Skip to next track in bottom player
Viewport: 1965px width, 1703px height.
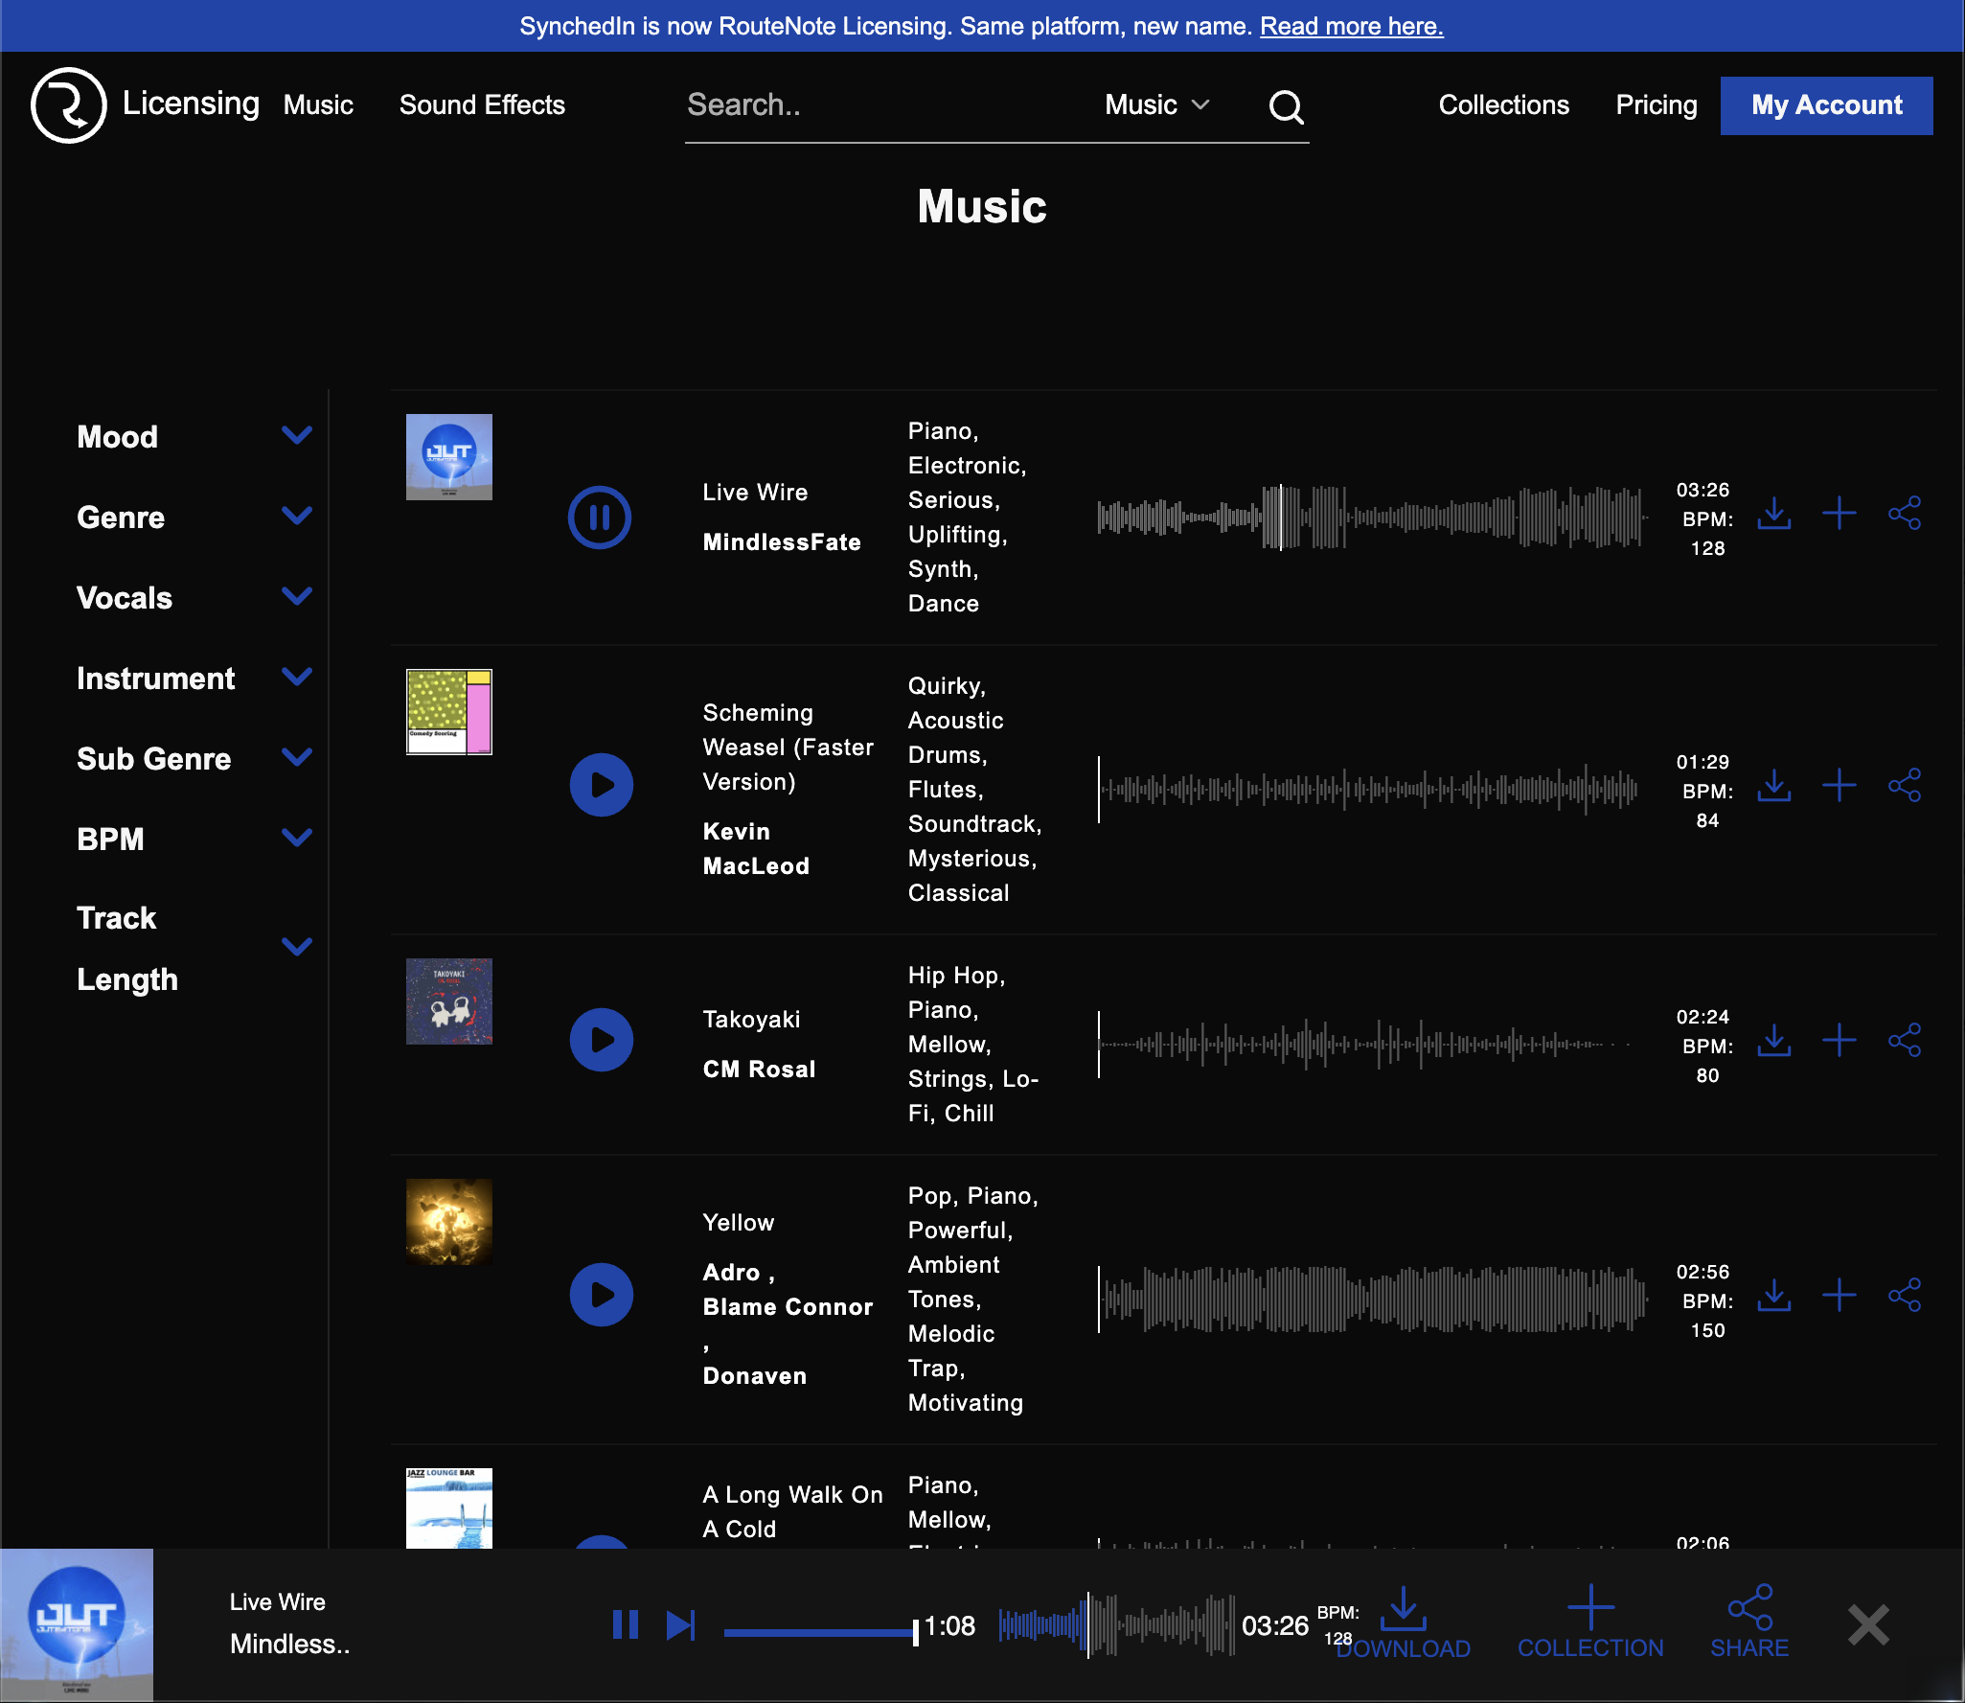pyautogui.click(x=680, y=1625)
